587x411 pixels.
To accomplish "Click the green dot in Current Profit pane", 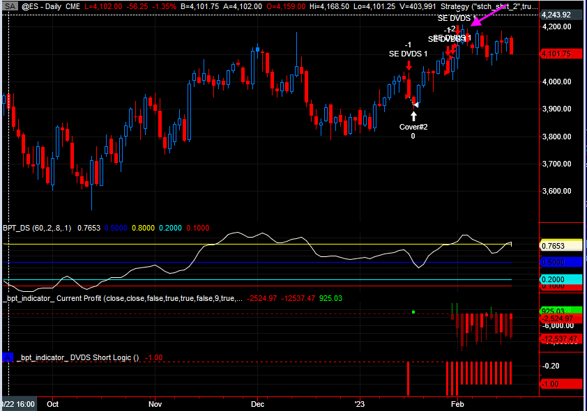I will click(413, 311).
